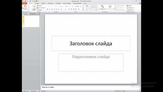Select the text box shape in gallery

[x=87, y=6]
